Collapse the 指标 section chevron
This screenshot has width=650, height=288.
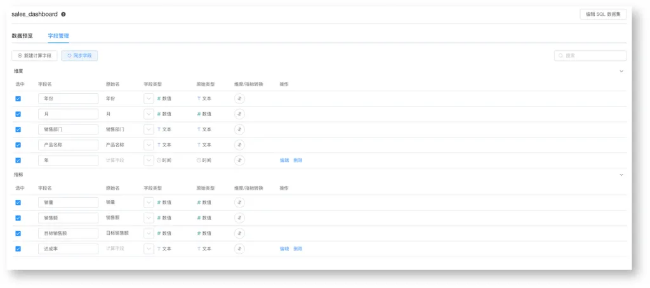tap(621, 175)
